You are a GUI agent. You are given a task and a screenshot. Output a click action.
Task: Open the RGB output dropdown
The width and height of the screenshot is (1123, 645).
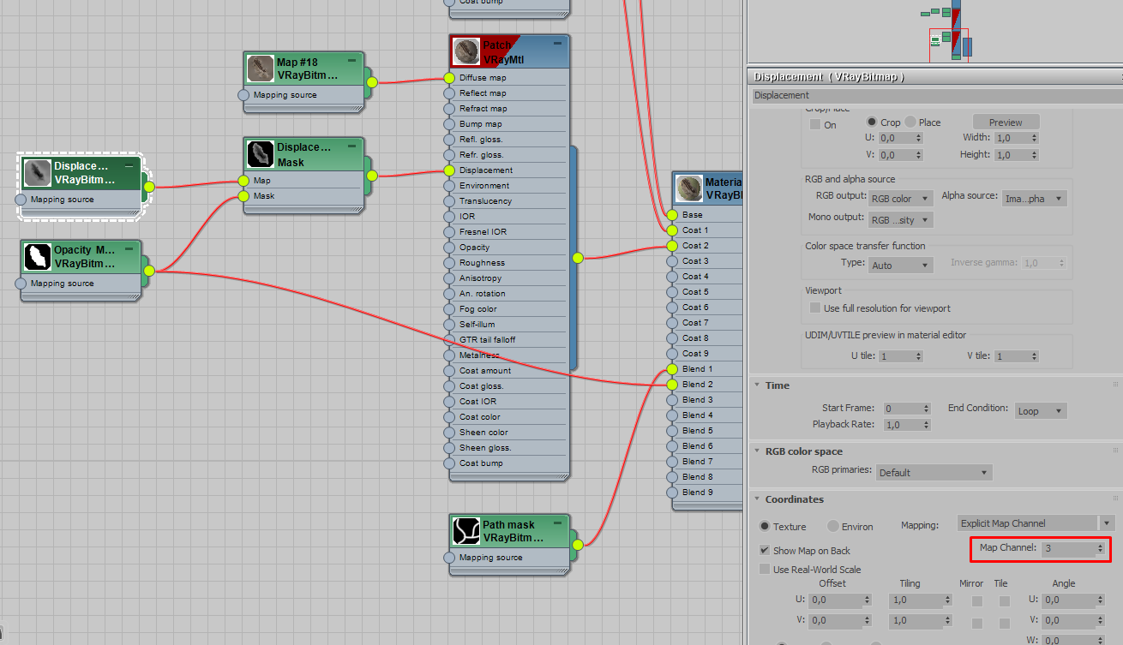pos(900,199)
